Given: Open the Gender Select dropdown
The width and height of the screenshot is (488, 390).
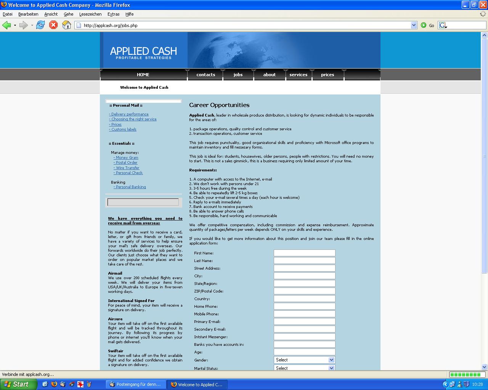Looking at the screenshot, I should 305,360.
